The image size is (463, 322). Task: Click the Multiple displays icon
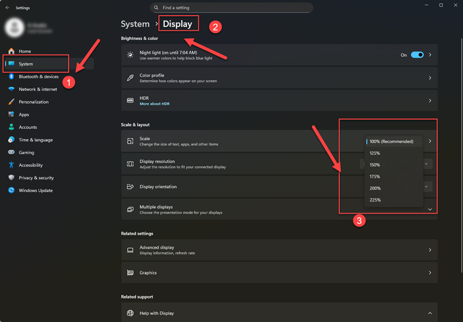click(130, 209)
